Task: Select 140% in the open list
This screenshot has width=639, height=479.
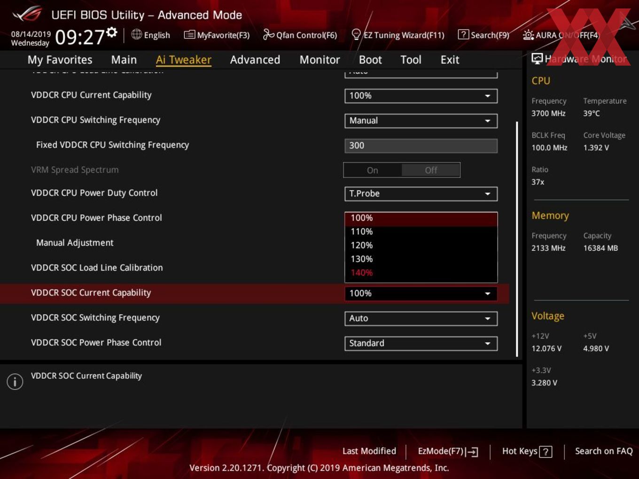Action: (421, 272)
